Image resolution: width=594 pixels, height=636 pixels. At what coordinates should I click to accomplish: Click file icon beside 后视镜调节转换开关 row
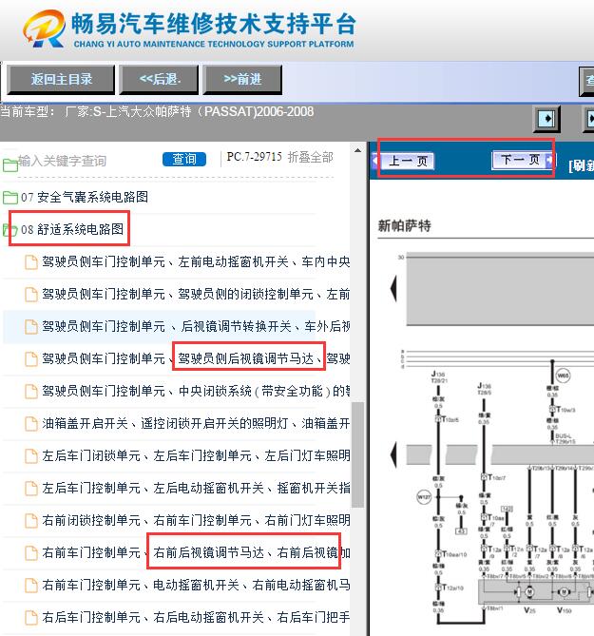[x=31, y=327]
